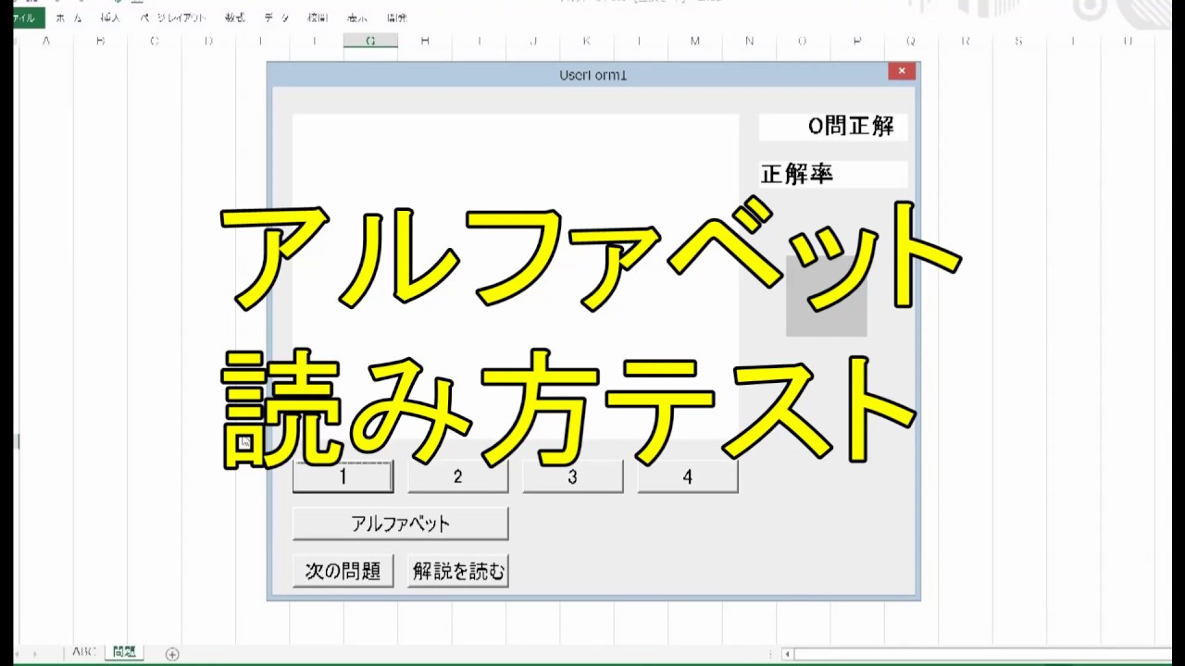Choose answer button 3 in UserForm1
Screen dimensions: 1185x666
[x=572, y=476]
